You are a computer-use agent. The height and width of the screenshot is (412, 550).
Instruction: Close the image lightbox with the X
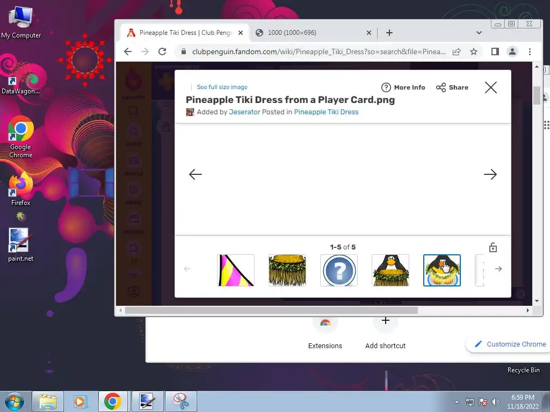tap(491, 87)
